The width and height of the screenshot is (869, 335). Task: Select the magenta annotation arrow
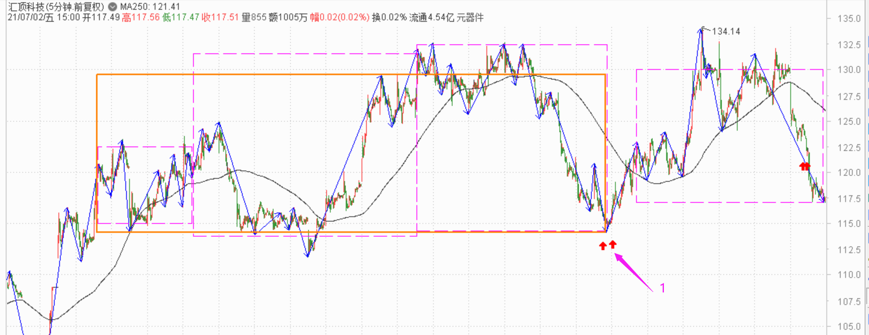633,272
